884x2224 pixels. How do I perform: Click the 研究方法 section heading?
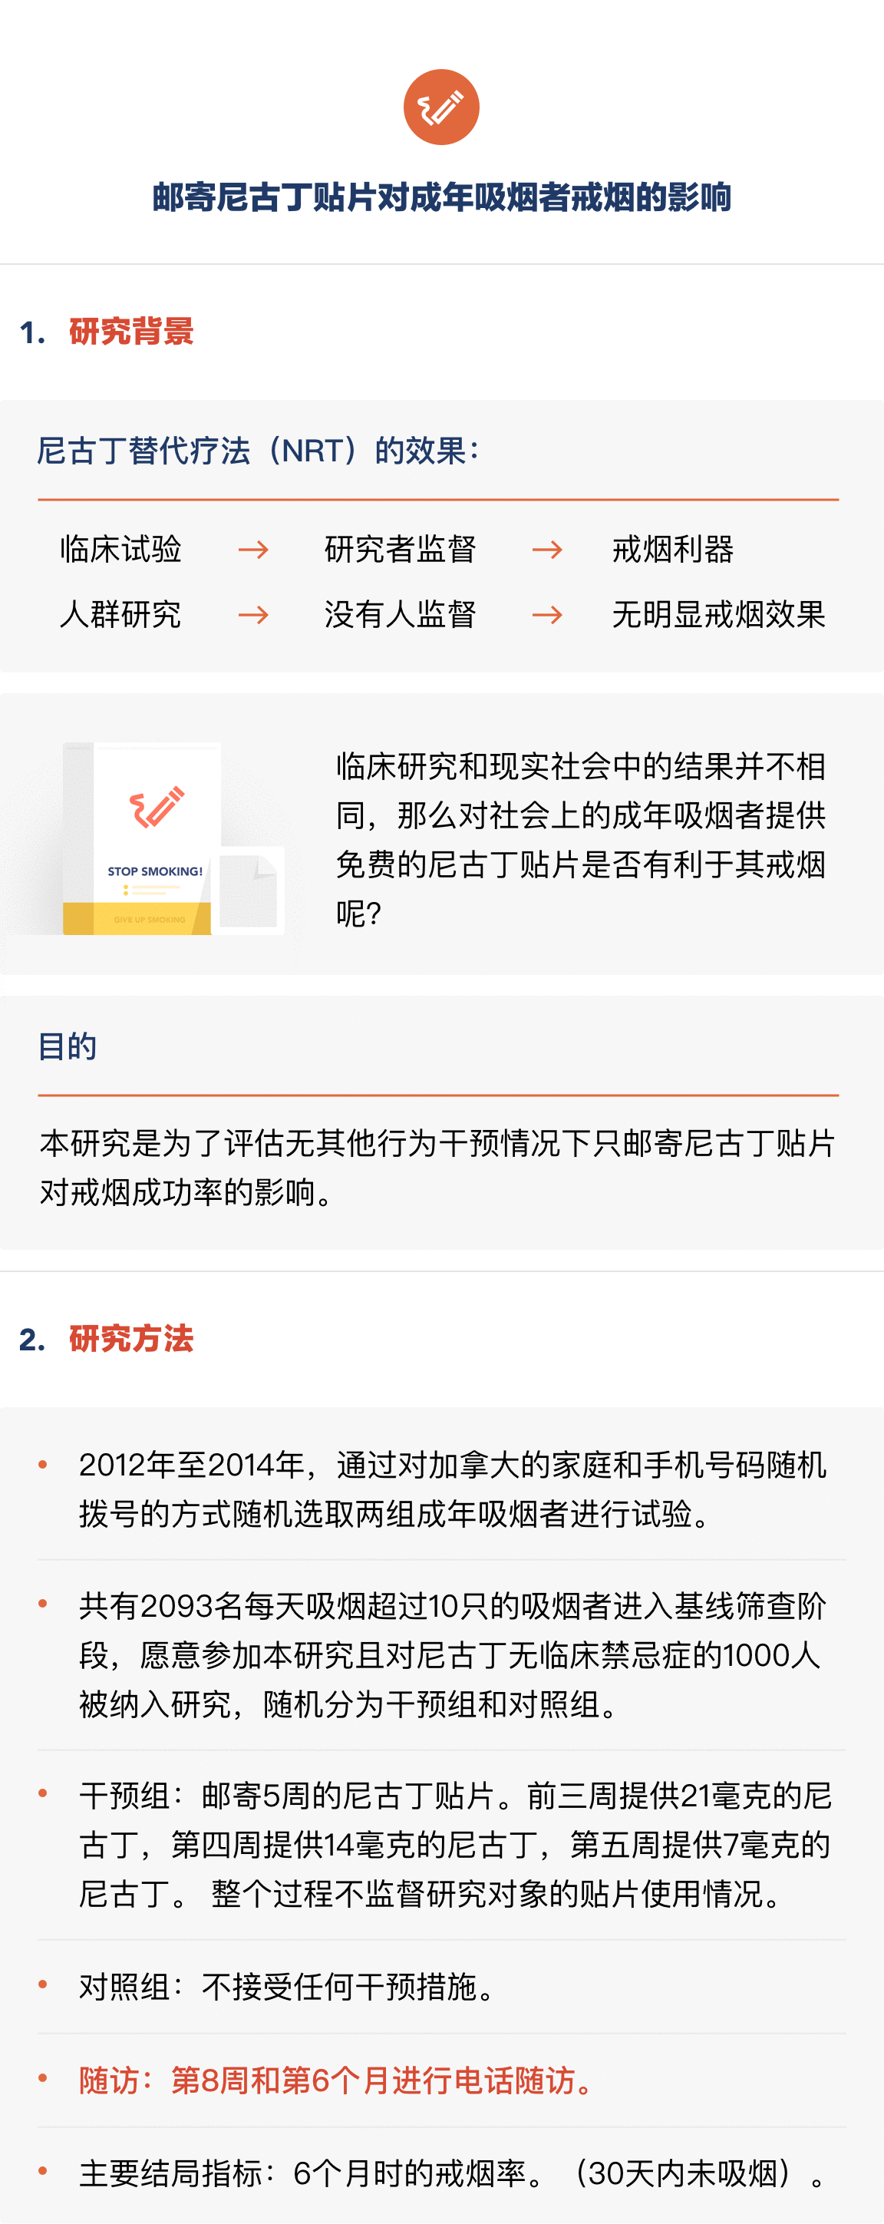click(x=131, y=1339)
